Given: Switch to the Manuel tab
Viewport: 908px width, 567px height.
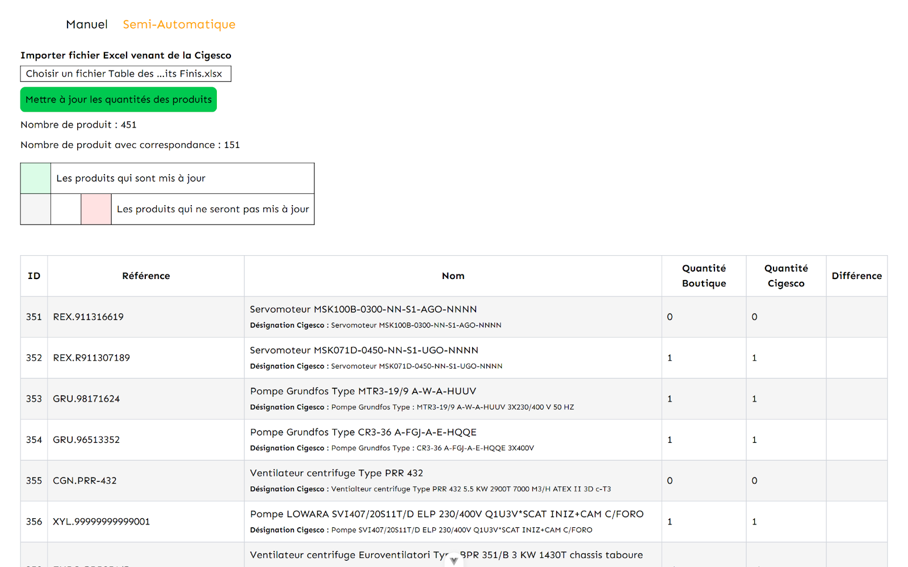Looking at the screenshot, I should pyautogui.click(x=86, y=24).
